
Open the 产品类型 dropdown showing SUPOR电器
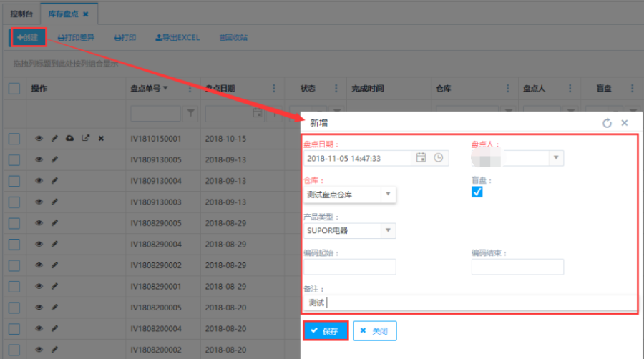coord(388,230)
